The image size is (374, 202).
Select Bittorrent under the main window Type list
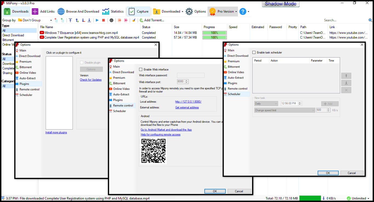tap(8, 40)
